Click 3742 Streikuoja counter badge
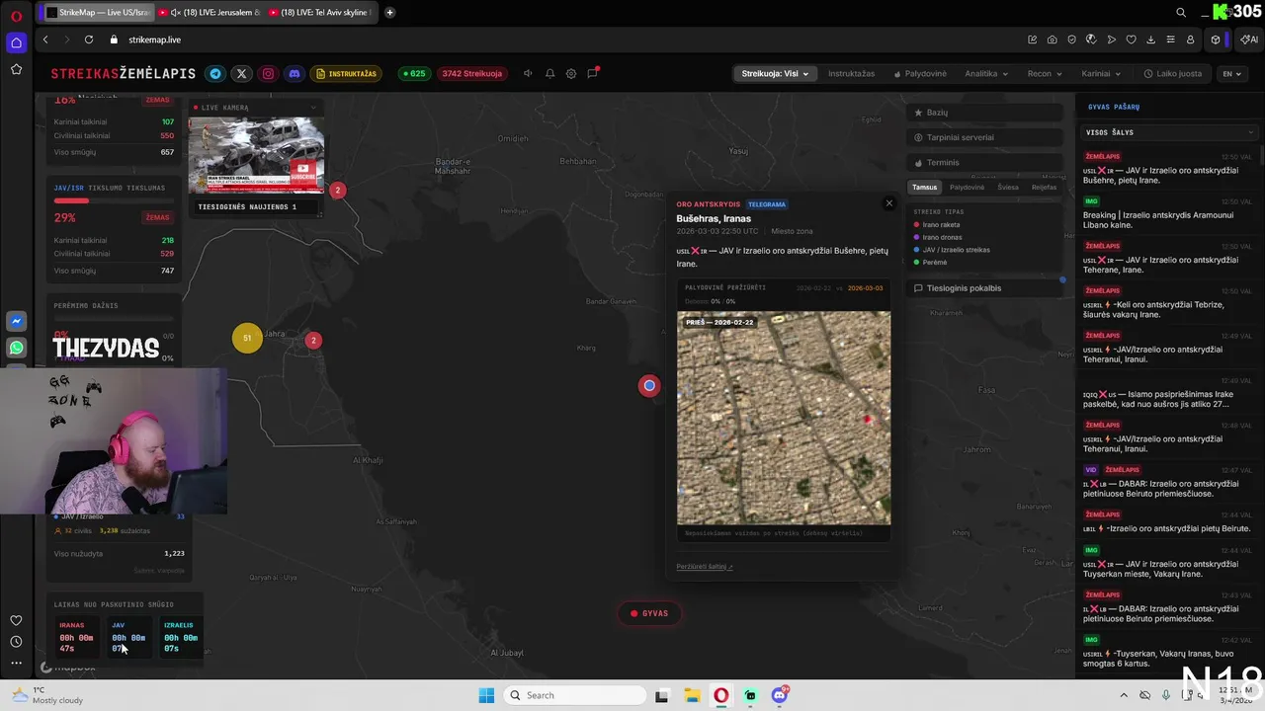This screenshot has width=1265, height=711. pos(472,73)
